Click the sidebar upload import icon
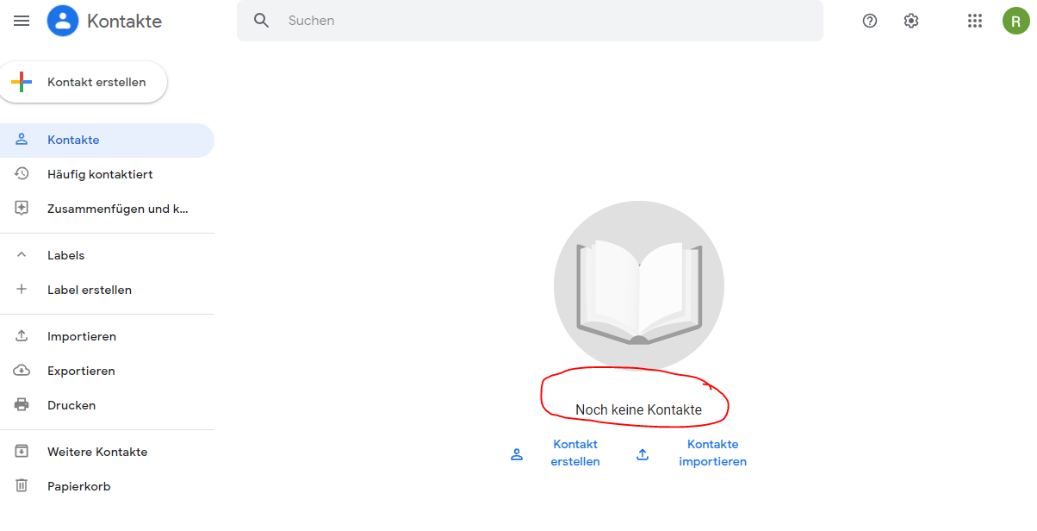This screenshot has height=531, width=1037. [22, 336]
